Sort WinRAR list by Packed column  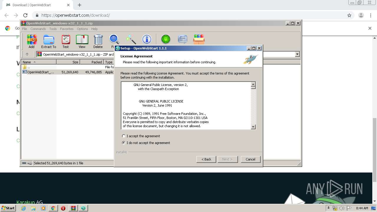click(92, 62)
